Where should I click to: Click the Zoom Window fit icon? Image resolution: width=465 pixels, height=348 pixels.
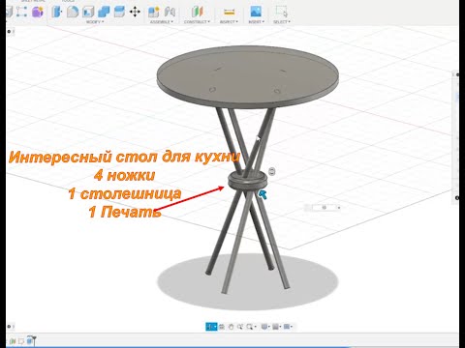pos(251,327)
